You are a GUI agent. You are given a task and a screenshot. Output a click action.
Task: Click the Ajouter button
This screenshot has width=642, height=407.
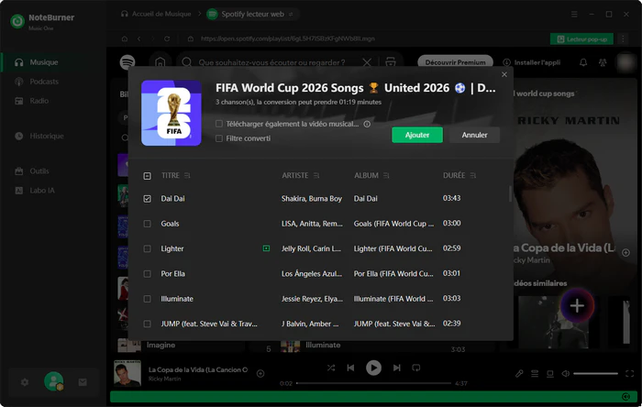coord(416,135)
